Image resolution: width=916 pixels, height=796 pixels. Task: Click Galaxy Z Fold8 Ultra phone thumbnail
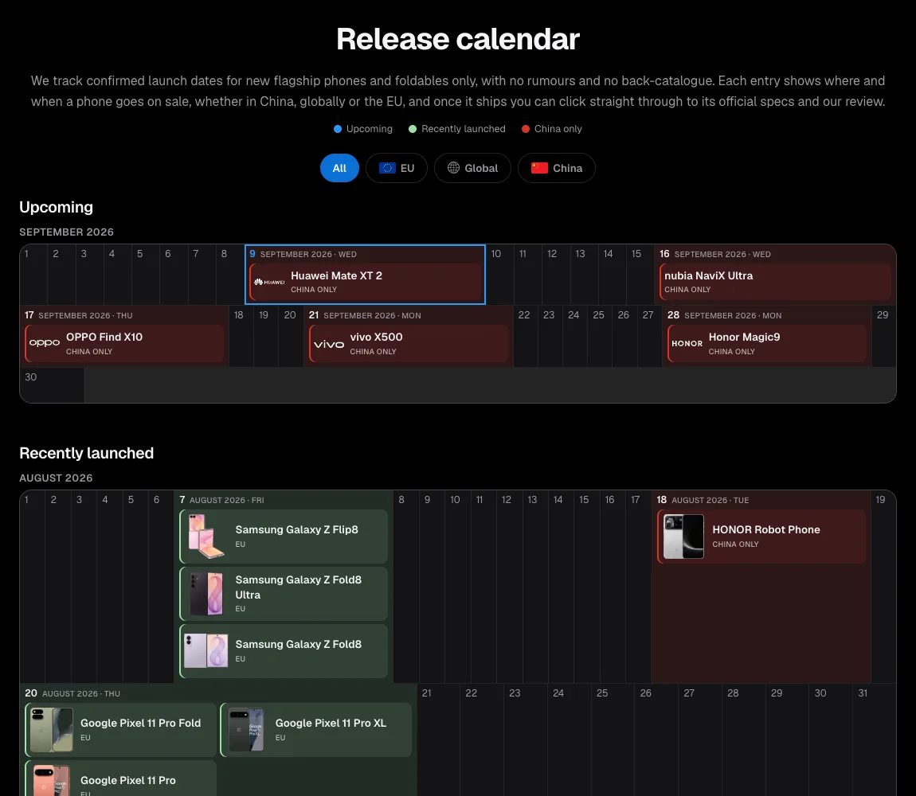tap(206, 594)
